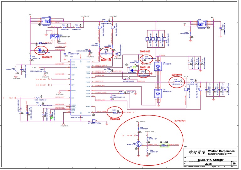Screen dimensions: 241x170
Task: Select the C504 capacitor symbol
Action: click(x=111, y=97)
